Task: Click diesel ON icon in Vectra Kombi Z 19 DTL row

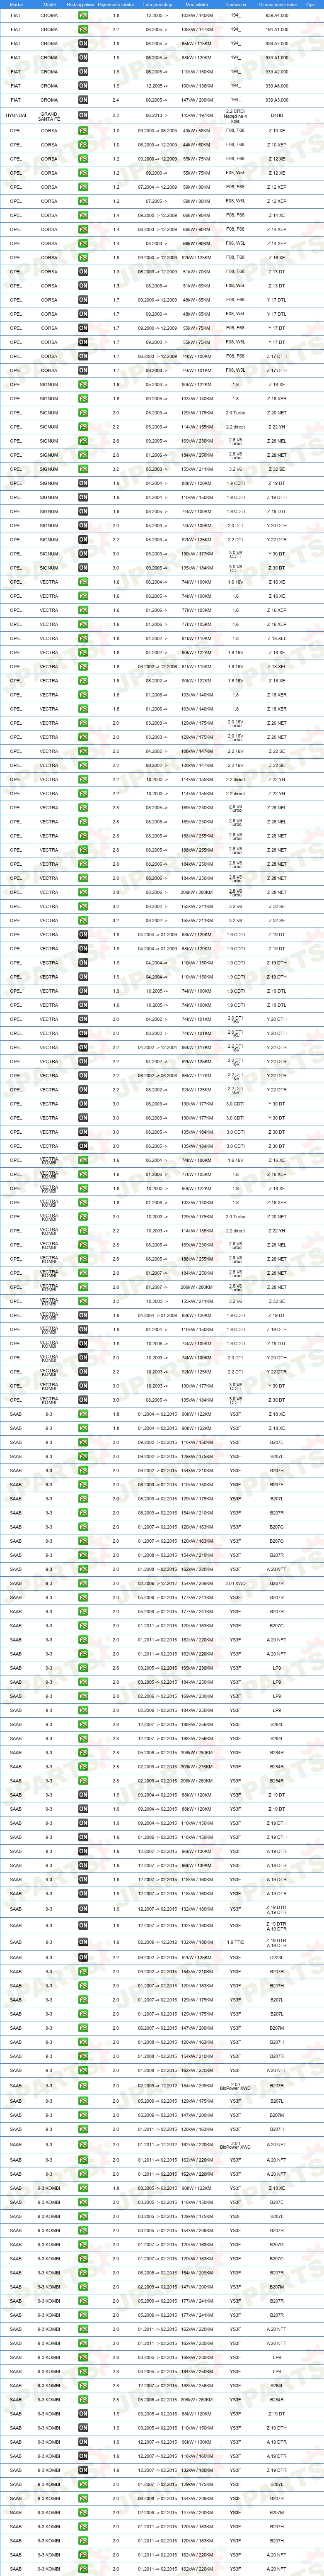Action: (x=83, y=1343)
